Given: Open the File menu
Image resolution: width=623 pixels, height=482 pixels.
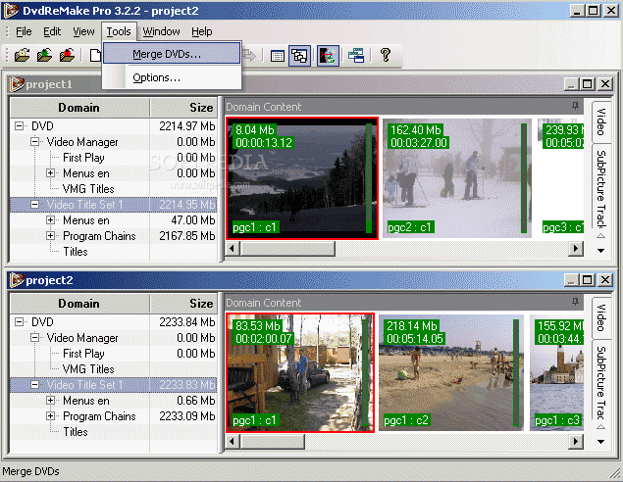Looking at the screenshot, I should [x=24, y=31].
